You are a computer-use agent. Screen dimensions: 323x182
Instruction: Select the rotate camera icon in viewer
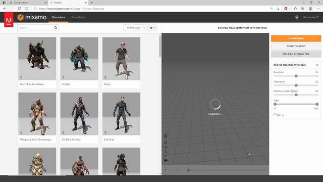[166, 156]
